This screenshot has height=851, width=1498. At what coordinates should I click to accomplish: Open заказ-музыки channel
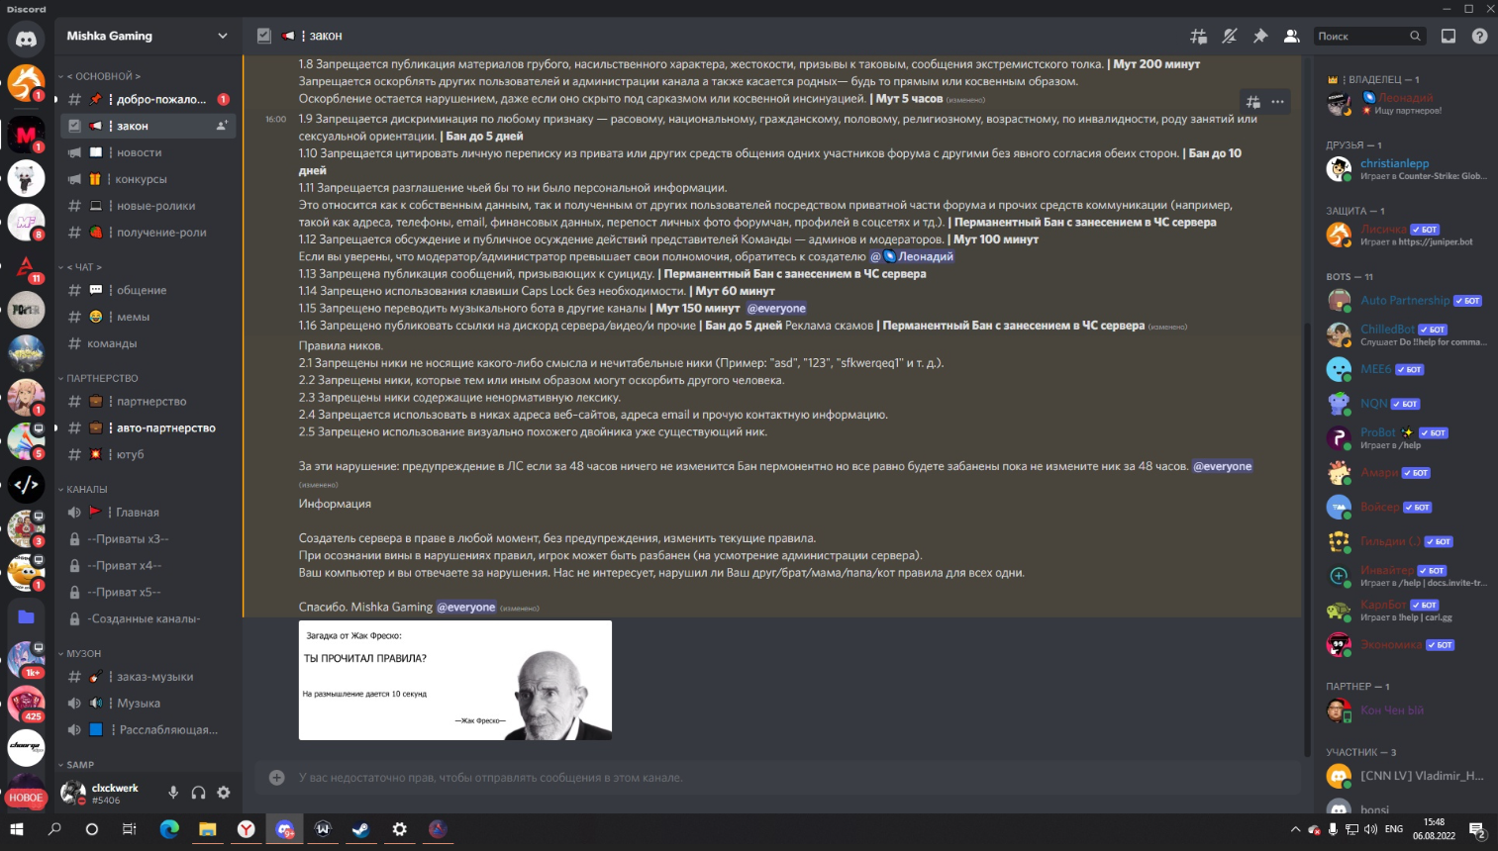[149, 677]
